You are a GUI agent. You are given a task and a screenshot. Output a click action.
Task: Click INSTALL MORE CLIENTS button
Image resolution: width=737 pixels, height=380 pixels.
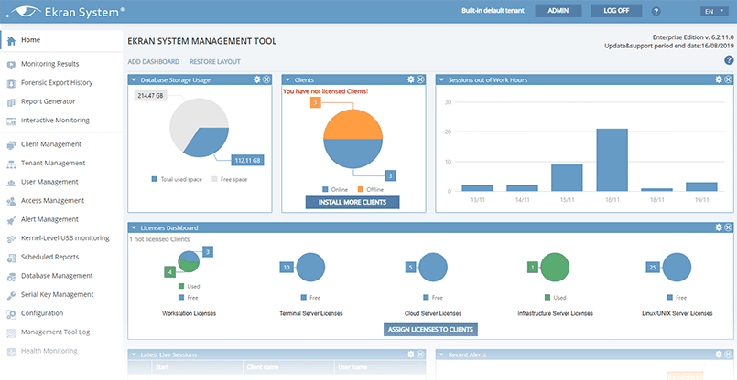click(x=352, y=202)
